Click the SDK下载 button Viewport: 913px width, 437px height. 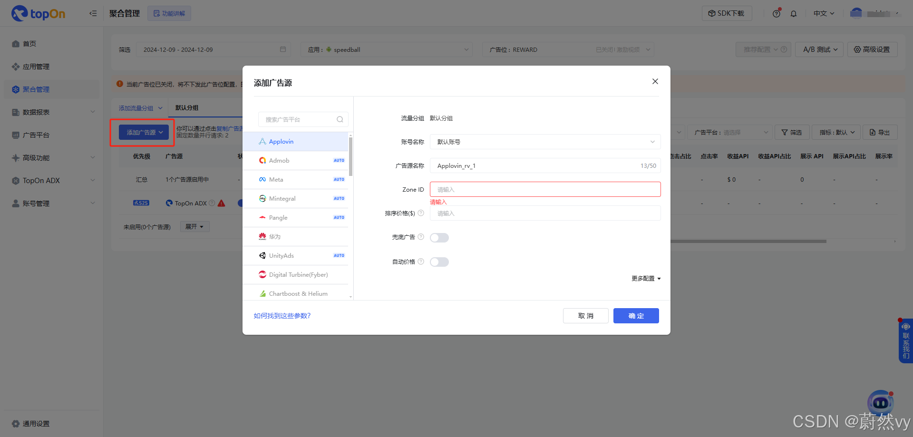tap(727, 13)
